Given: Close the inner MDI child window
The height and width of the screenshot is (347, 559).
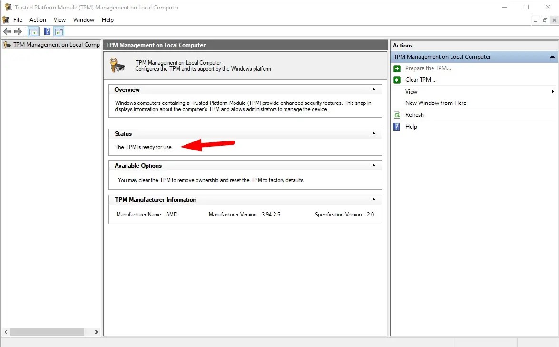Looking at the screenshot, I should 554,20.
